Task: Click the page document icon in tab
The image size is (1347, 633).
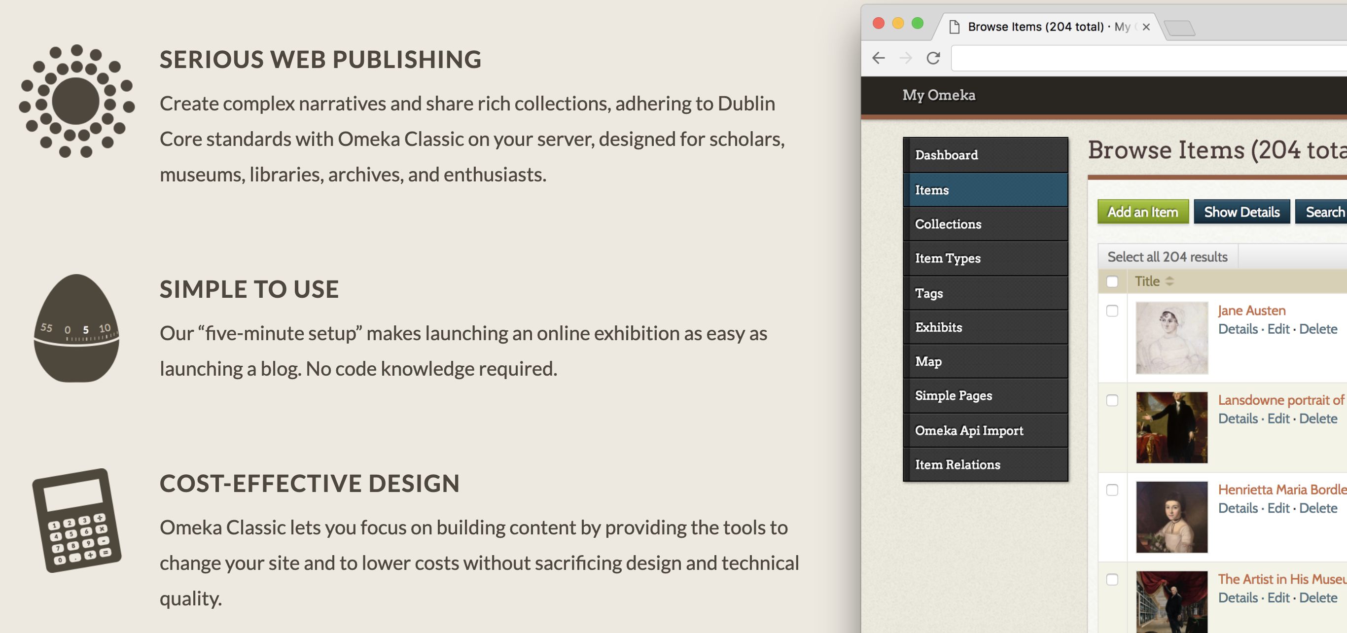Action: pos(955,27)
